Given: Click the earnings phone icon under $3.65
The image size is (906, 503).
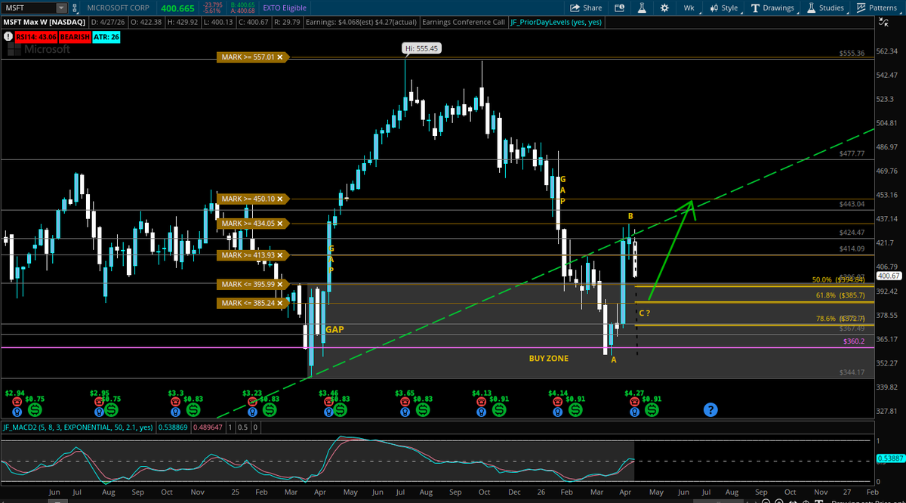Looking at the screenshot, I should tap(404, 403).
